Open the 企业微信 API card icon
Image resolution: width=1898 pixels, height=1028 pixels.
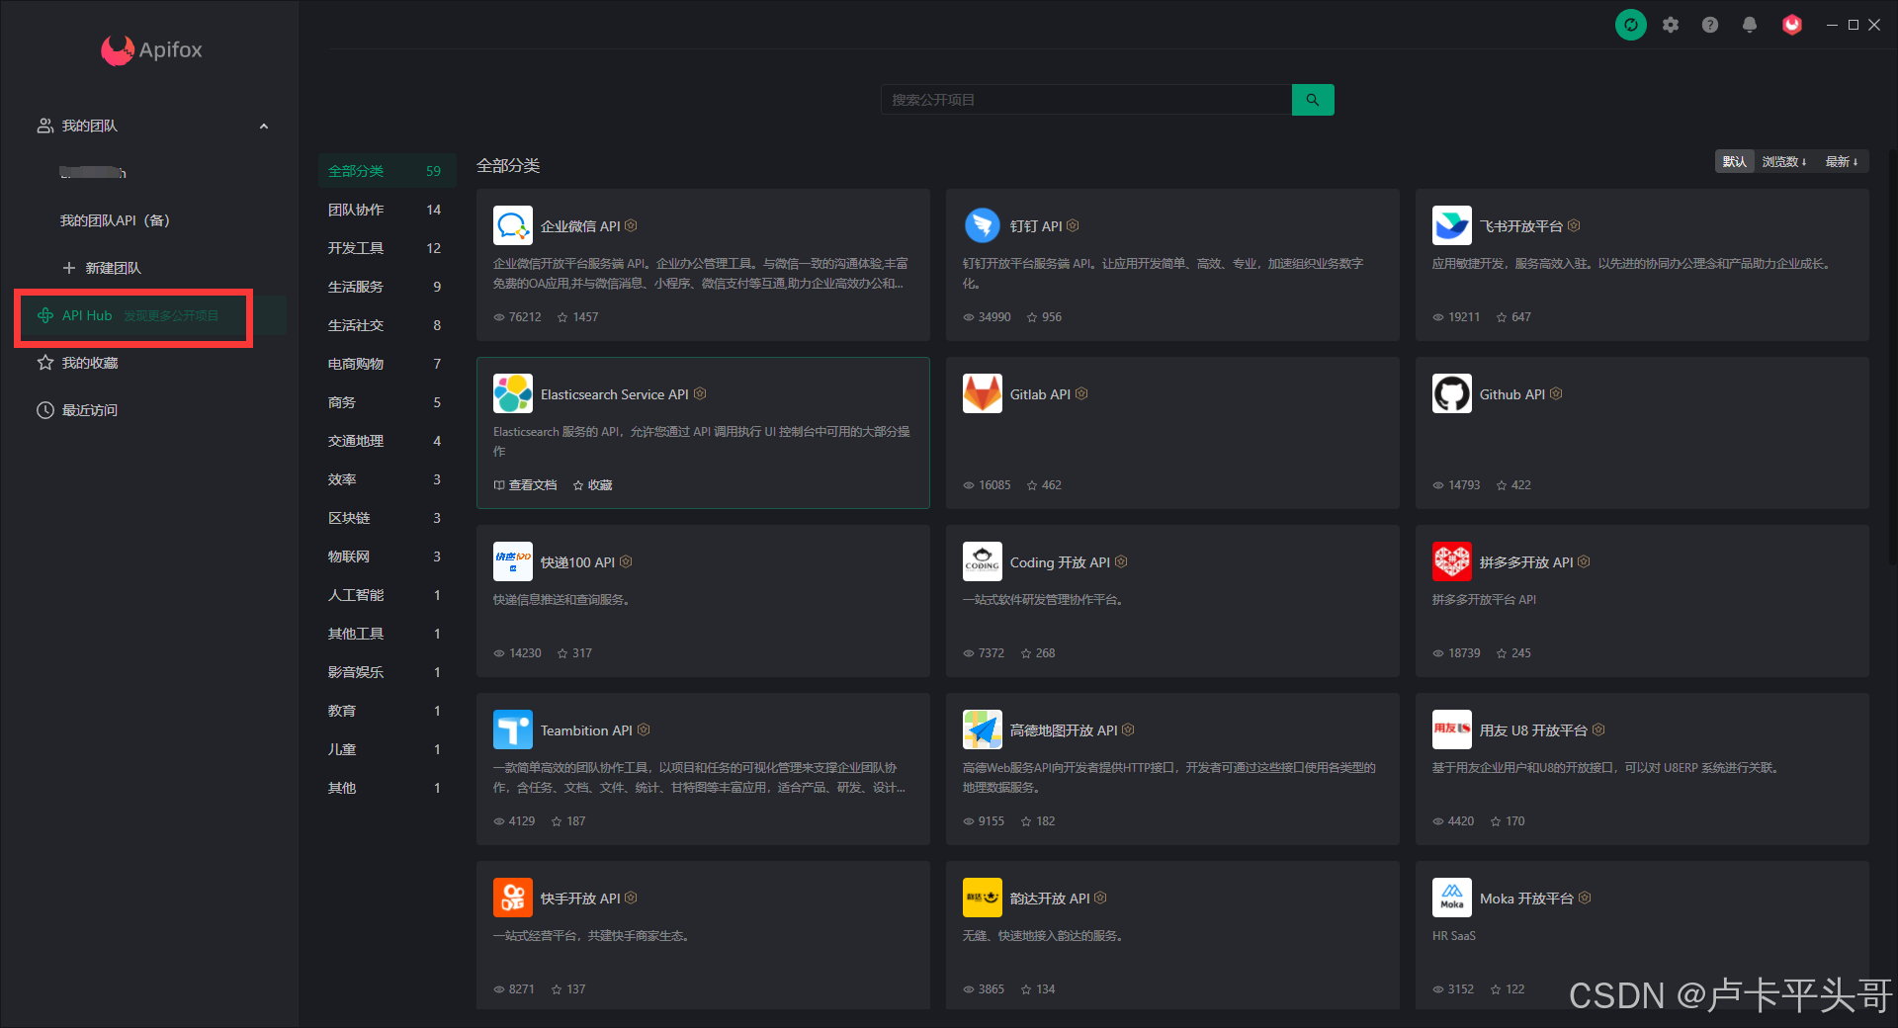(x=513, y=225)
